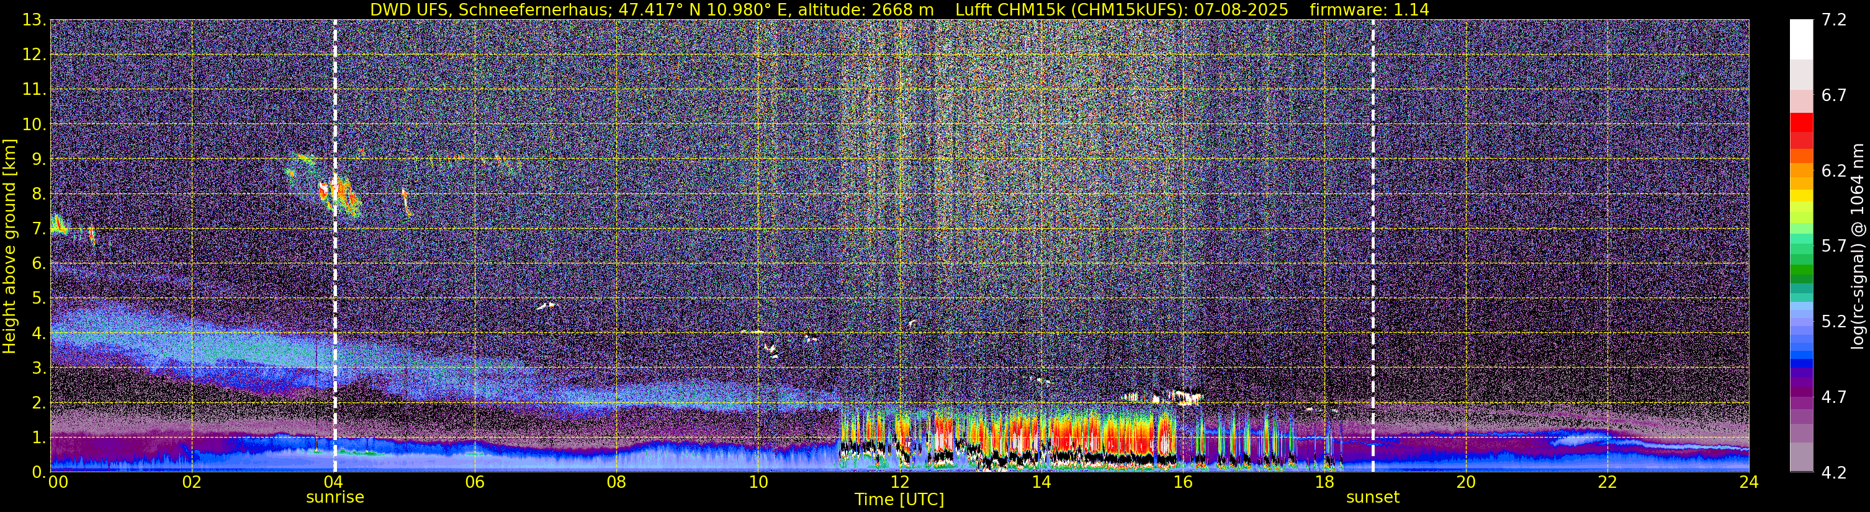1870x512 pixels.
Task: Click the 'sunset' label below the axis
Action: pyautogui.click(x=1373, y=498)
